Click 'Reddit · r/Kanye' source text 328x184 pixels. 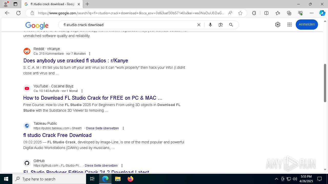click(47, 49)
